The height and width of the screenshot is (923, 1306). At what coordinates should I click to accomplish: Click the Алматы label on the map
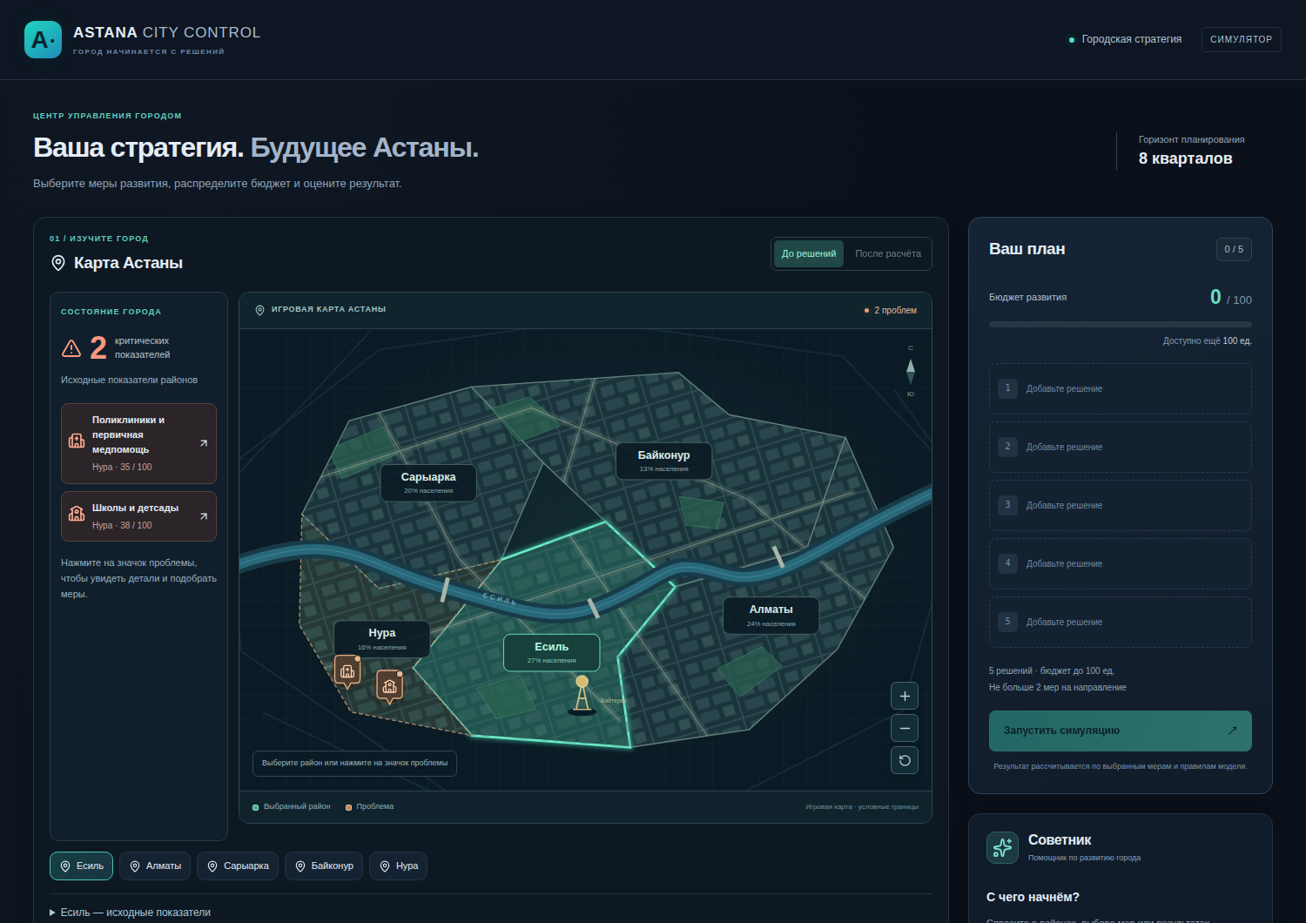pyautogui.click(x=771, y=615)
